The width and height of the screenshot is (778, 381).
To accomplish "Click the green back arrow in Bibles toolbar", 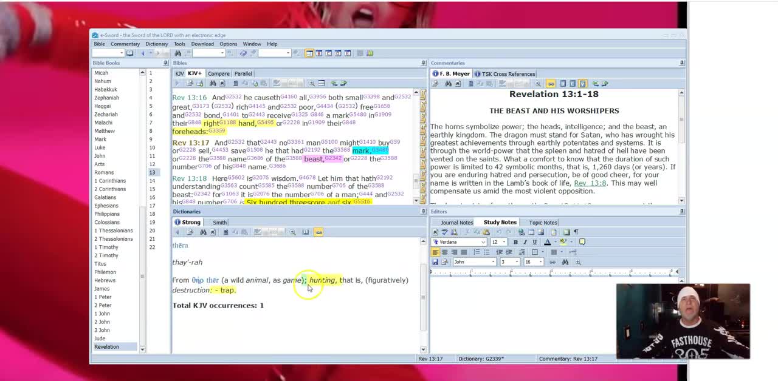I will (334, 83).
